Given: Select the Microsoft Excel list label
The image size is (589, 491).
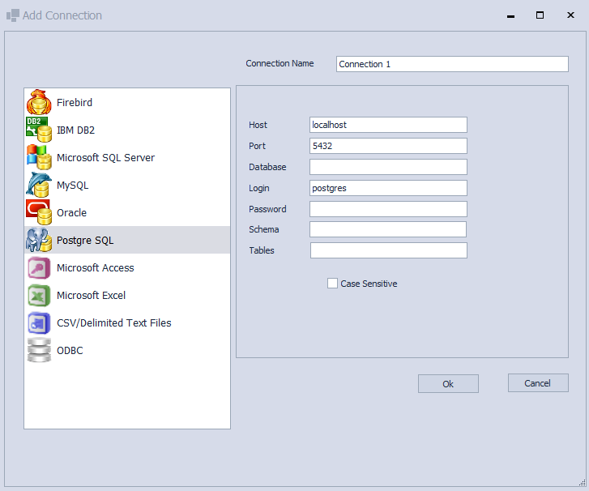Looking at the screenshot, I should [91, 295].
